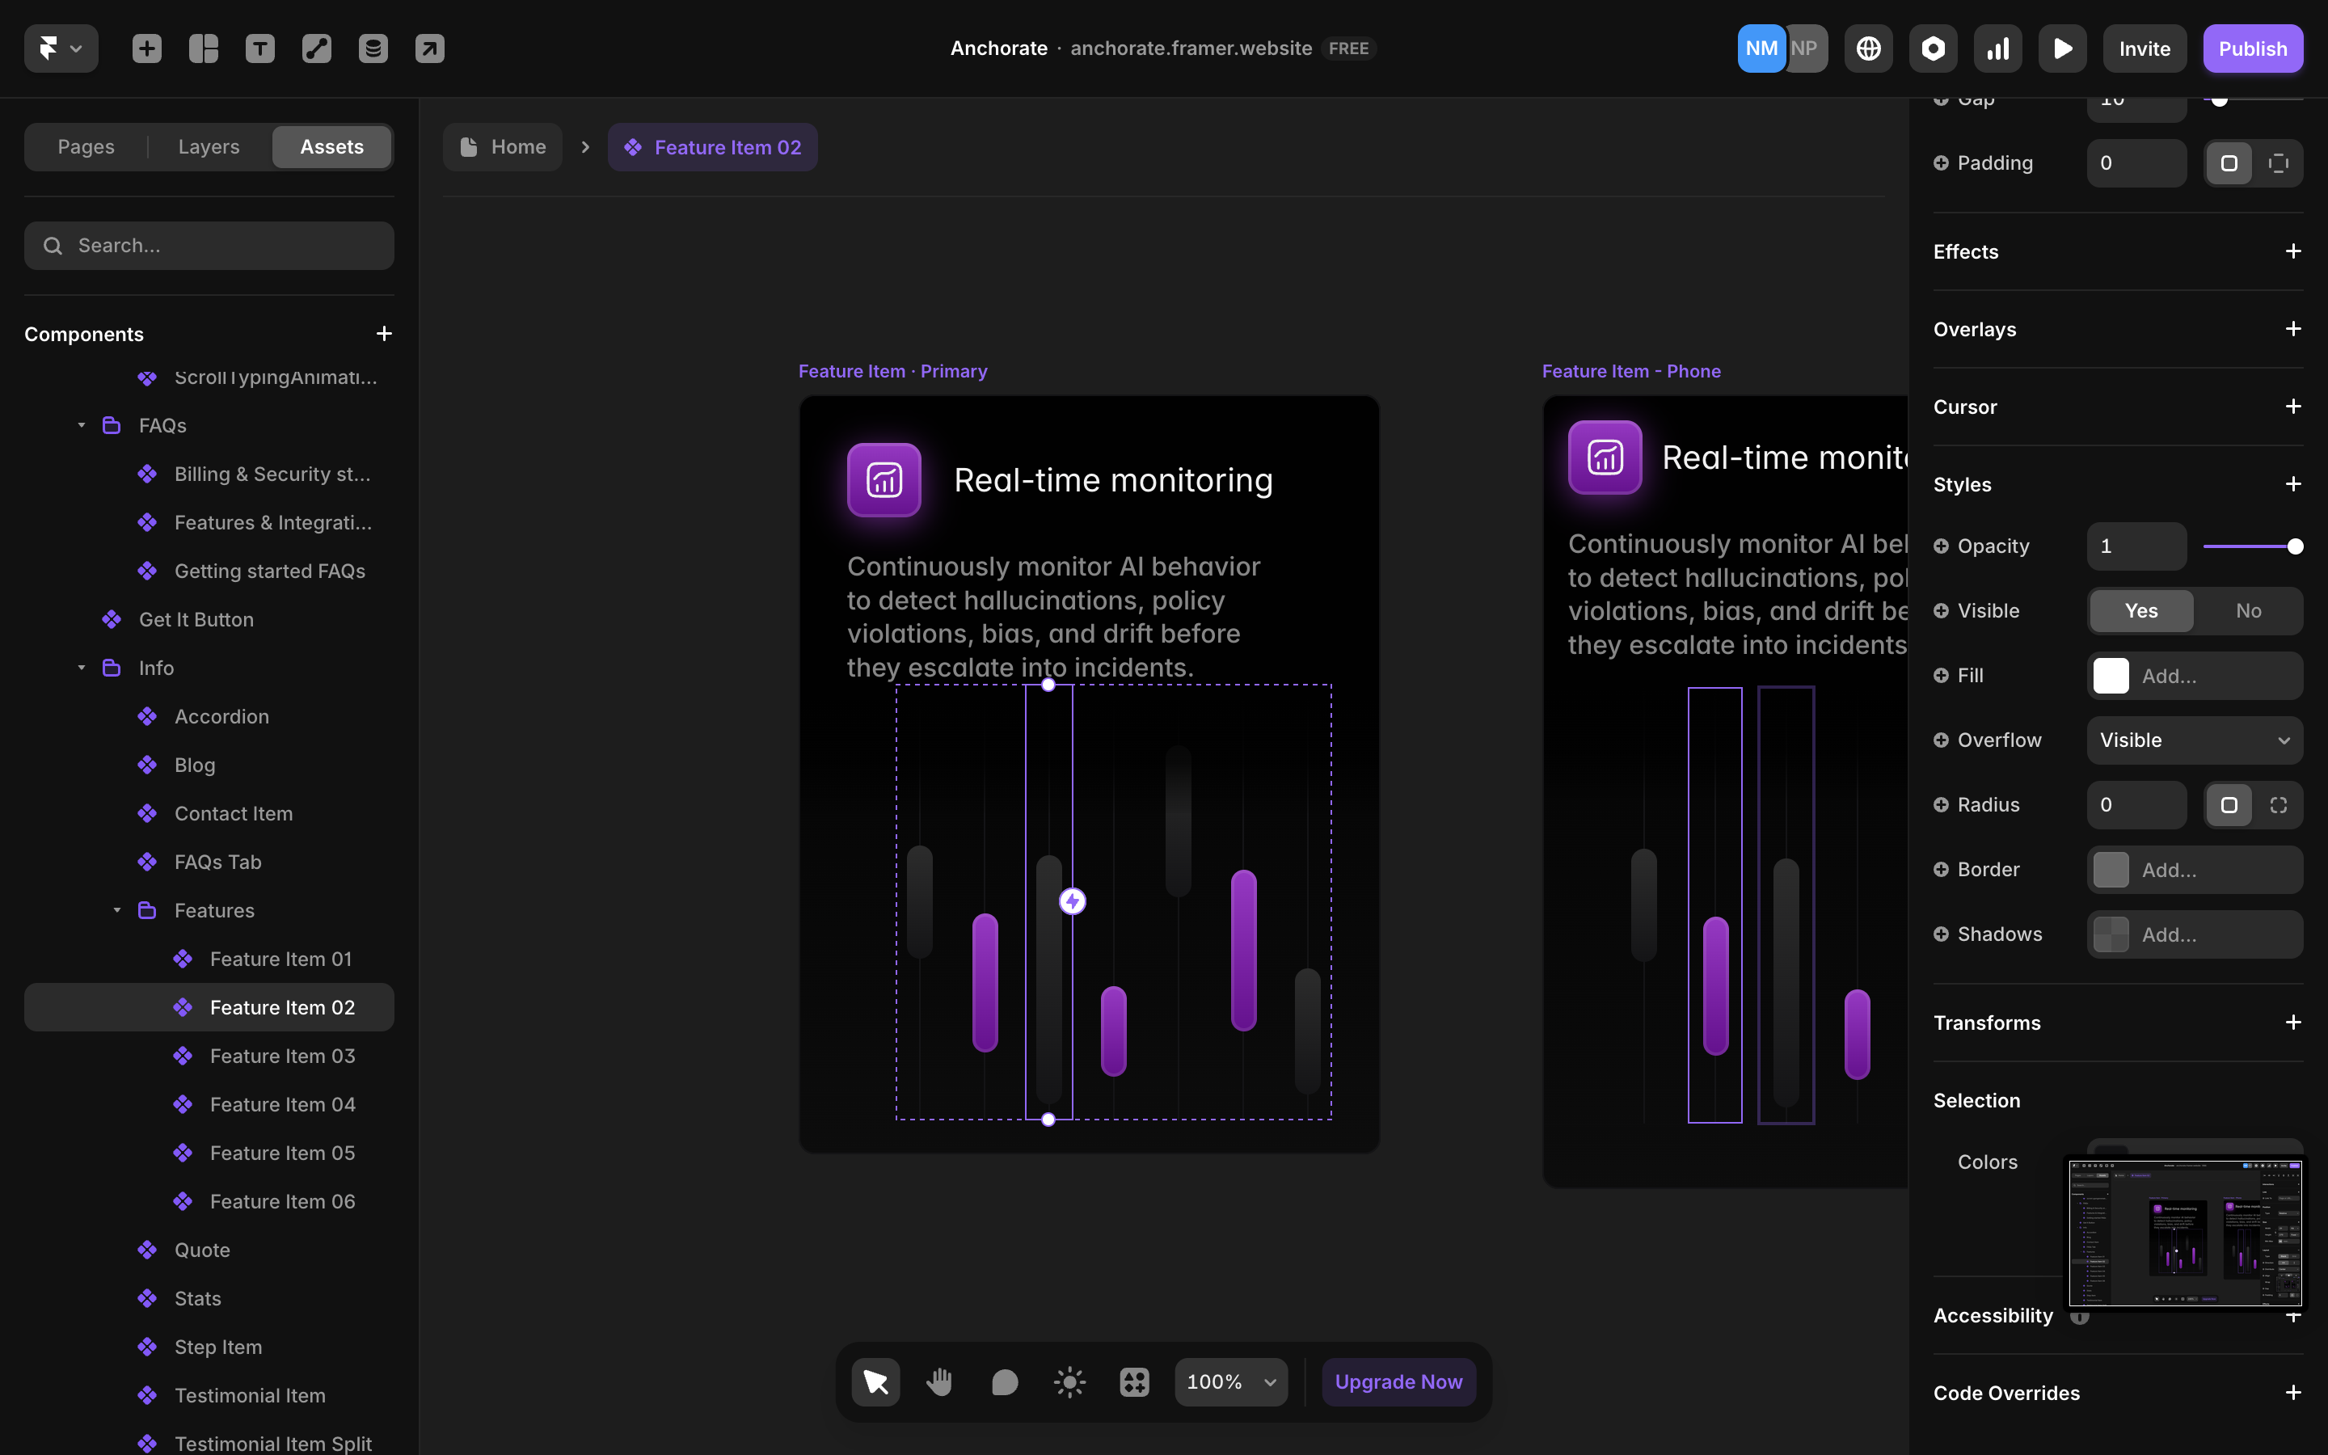Viewport: 2328px width, 1455px height.
Task: Select the hand pan tool
Action: [939, 1382]
